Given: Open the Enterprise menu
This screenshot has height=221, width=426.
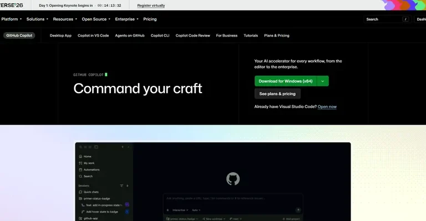Looking at the screenshot, I should pos(126,19).
